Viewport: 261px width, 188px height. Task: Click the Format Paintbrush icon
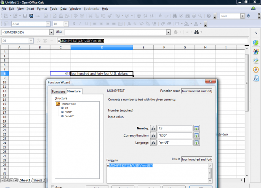click(109, 16)
